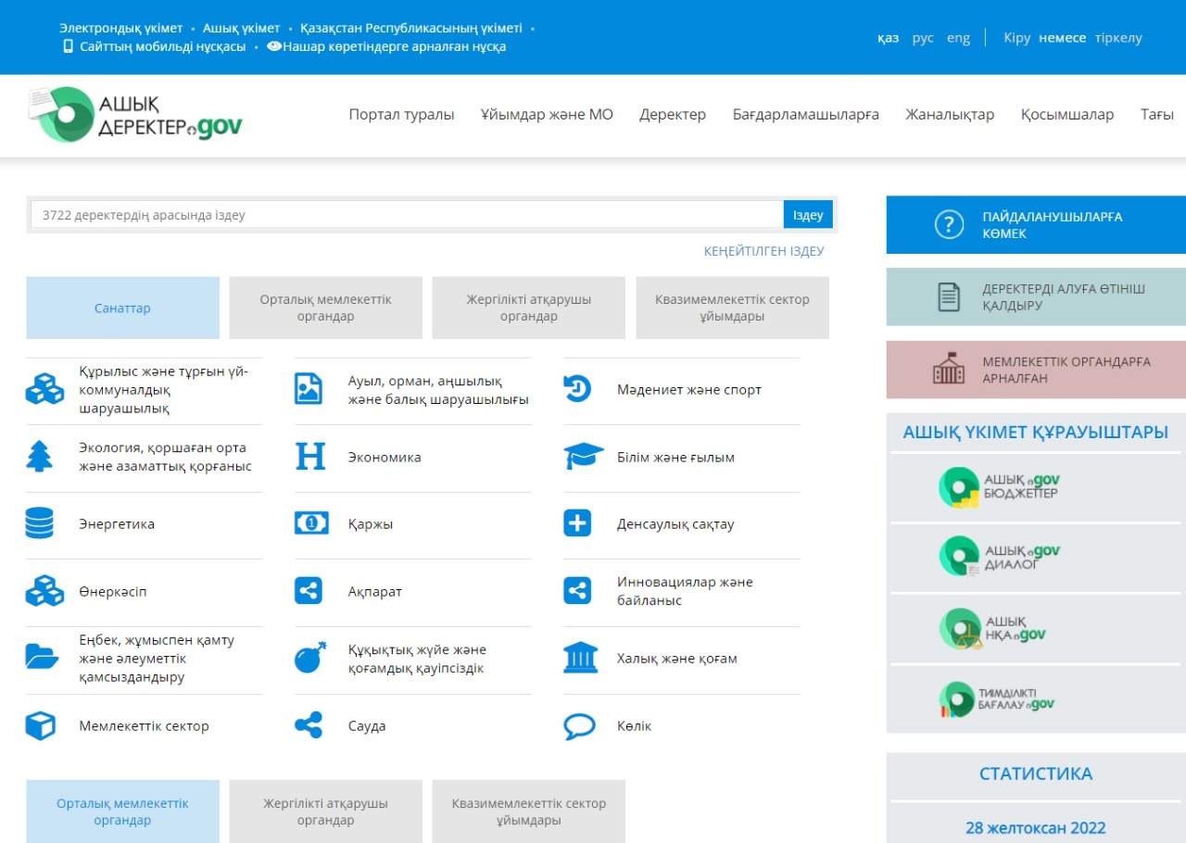Viewport: 1186px width, 843px height.
Task: Click the graduation cap icon for Білім және ғылым
Action: point(583,457)
